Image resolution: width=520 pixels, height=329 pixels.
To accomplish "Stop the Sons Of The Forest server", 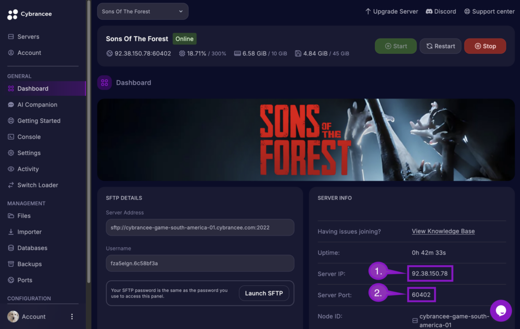I will tap(484, 46).
